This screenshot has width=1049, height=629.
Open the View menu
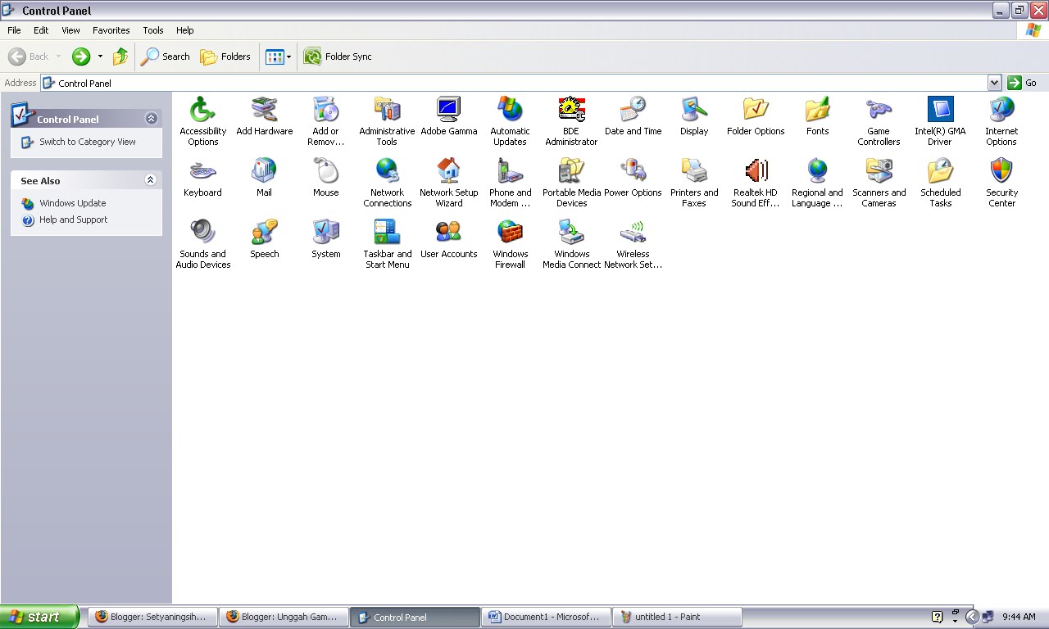70,30
